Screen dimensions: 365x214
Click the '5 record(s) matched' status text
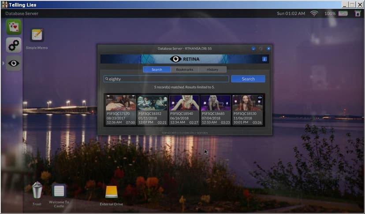184,87
